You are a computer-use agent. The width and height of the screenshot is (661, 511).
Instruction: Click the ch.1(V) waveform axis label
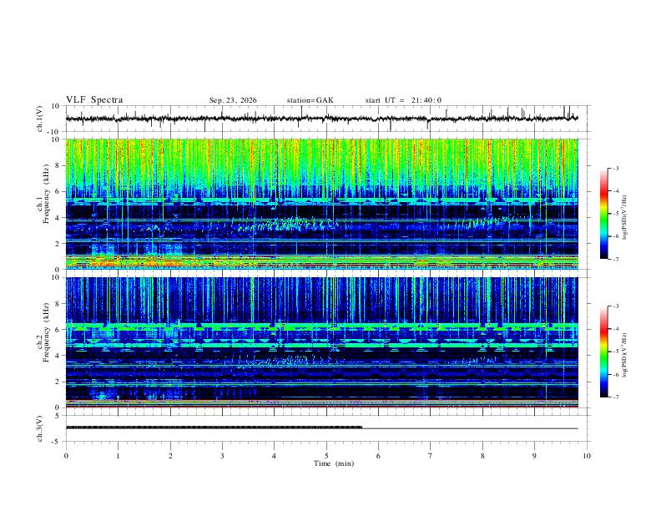tap(40, 119)
